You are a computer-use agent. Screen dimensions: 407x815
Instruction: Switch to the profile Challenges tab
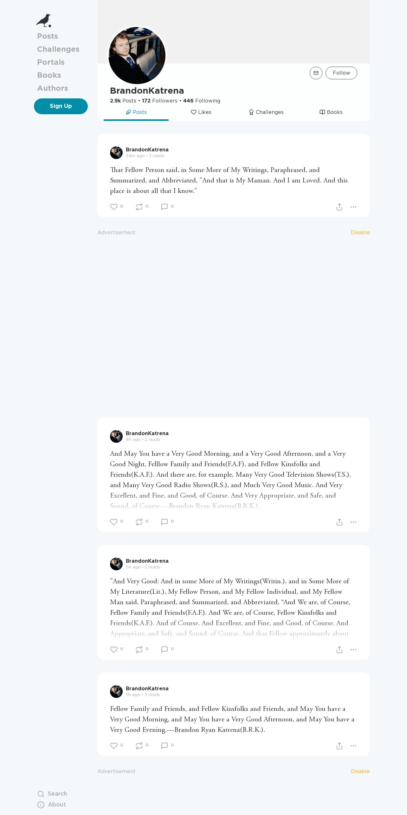click(x=266, y=112)
